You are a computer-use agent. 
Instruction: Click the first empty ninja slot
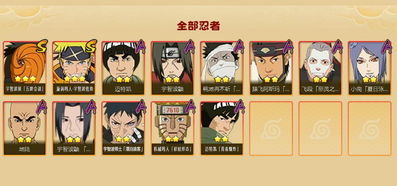coord(271,129)
